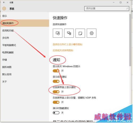Open link to turn system icons on/off

63,50
